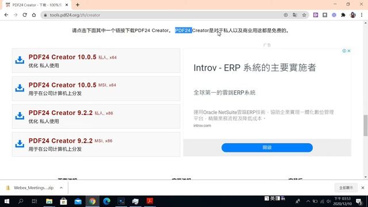
Task: Open the browser home page
Action: pos(34,15)
